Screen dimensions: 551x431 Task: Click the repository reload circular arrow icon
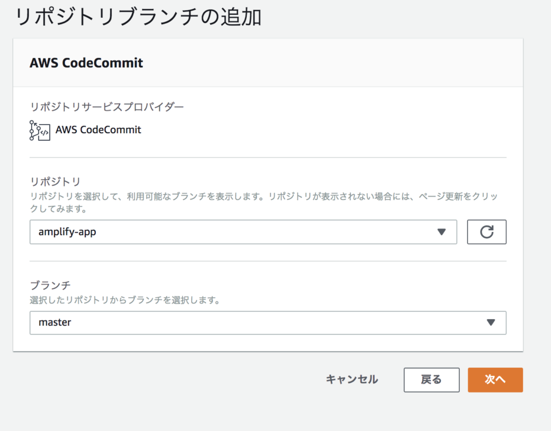(486, 232)
